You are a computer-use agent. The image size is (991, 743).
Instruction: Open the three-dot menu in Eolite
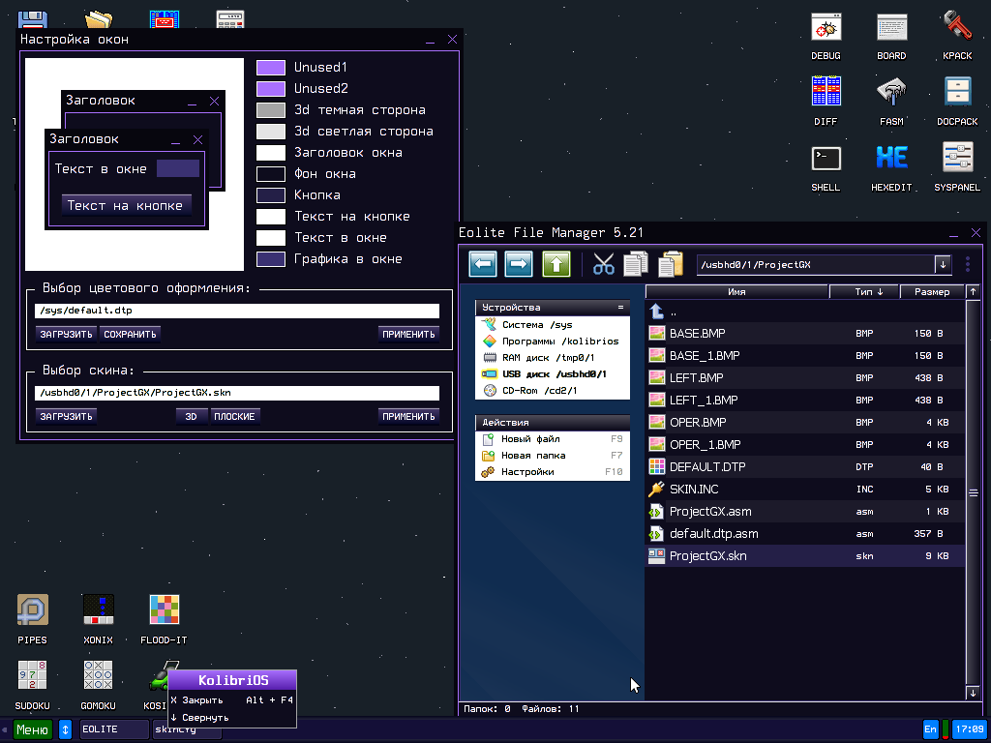tap(967, 263)
